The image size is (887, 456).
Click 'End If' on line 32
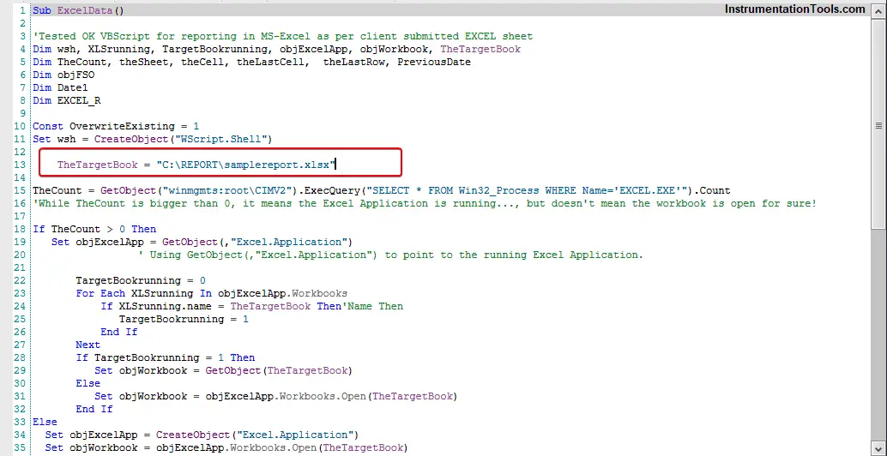94,409
